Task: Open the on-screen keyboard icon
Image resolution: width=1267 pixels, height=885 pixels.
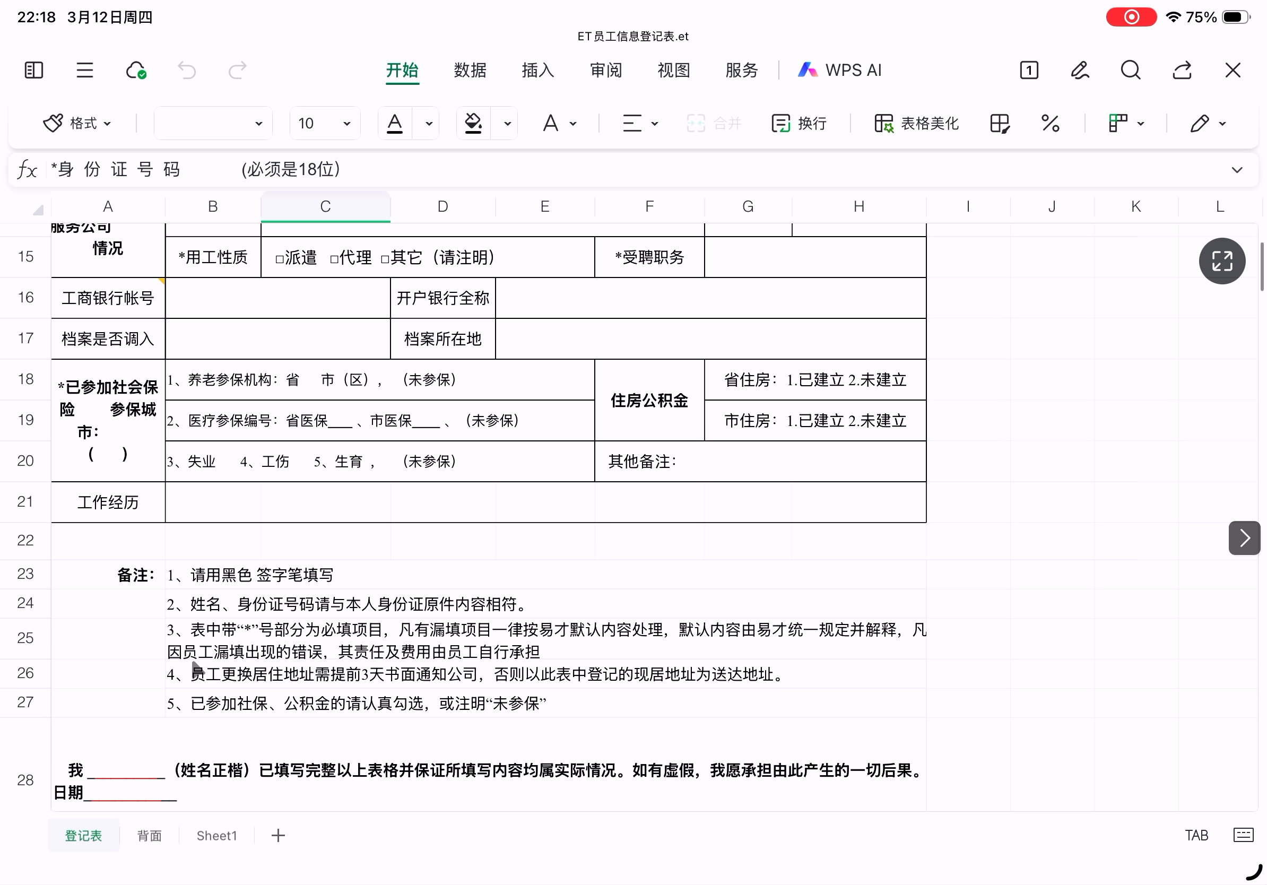Action: pyautogui.click(x=1243, y=834)
